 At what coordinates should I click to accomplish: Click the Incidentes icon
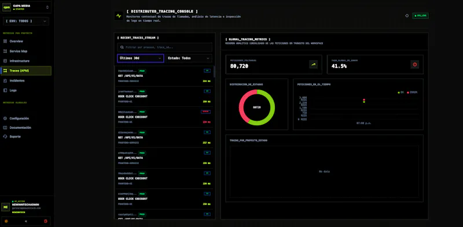(x=5, y=80)
